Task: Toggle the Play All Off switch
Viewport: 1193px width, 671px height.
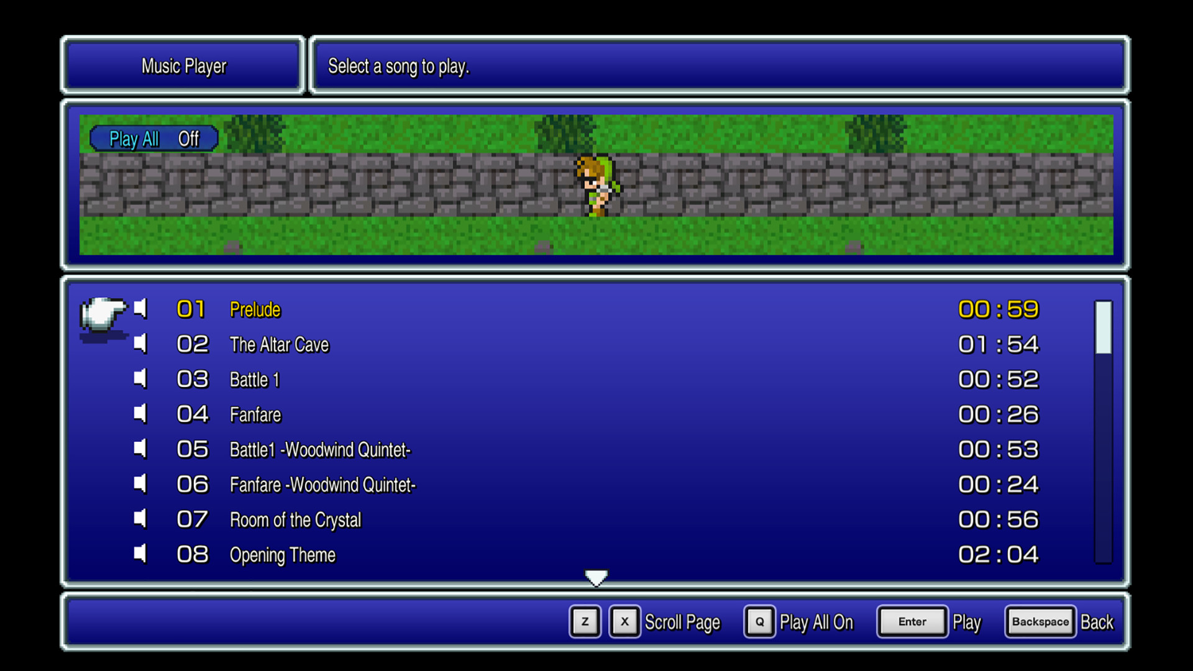Action: [153, 139]
